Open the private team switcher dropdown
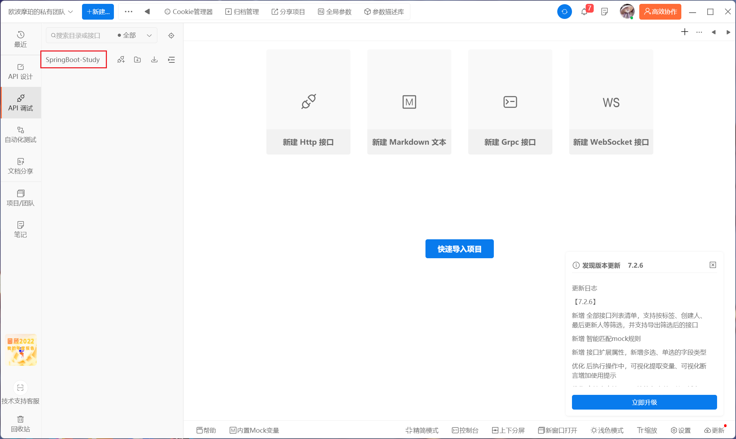The height and width of the screenshot is (439, 736). click(x=40, y=12)
